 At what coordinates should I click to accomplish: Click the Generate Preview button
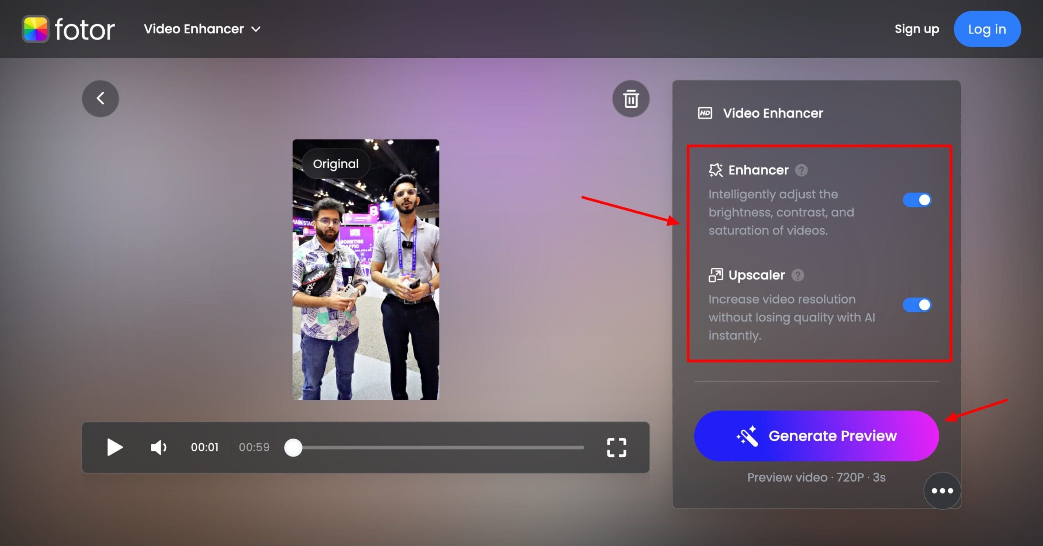(x=816, y=436)
